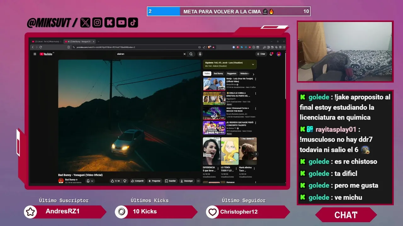Click the Compartir button
403x226 pixels.
click(x=137, y=181)
